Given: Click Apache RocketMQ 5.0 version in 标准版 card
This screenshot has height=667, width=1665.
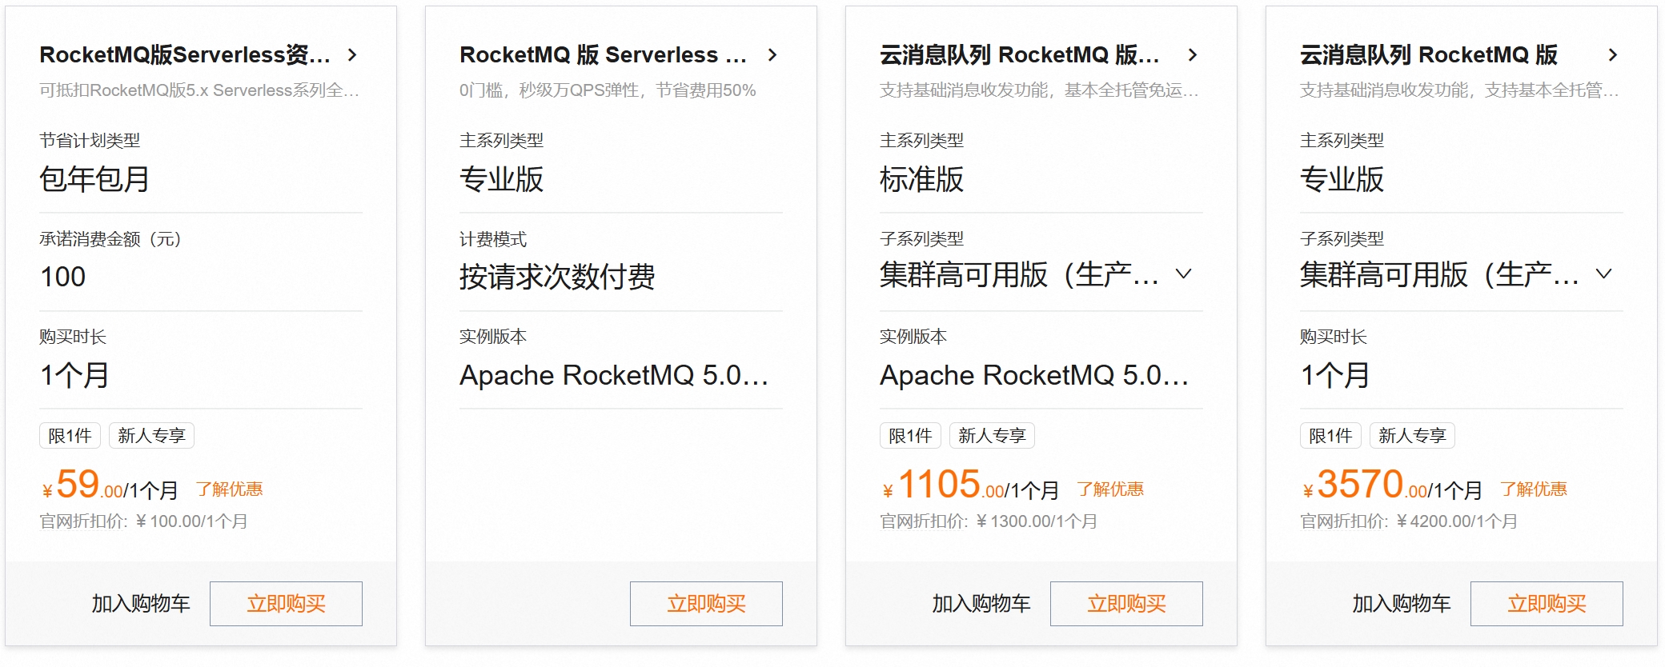Looking at the screenshot, I should click(x=1034, y=375).
